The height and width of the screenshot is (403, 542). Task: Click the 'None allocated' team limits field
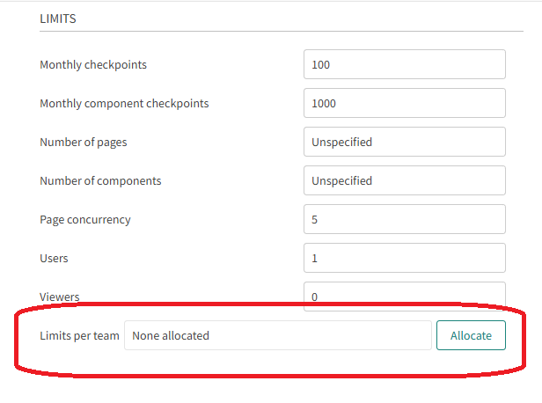coord(277,335)
